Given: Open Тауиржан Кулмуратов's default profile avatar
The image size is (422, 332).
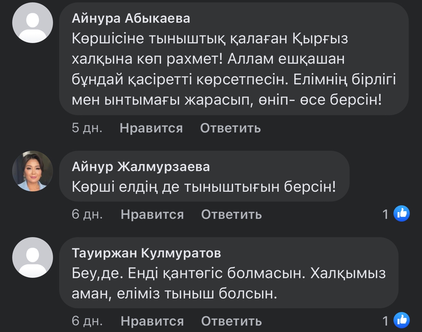Looking at the screenshot, I should pos(33,257).
